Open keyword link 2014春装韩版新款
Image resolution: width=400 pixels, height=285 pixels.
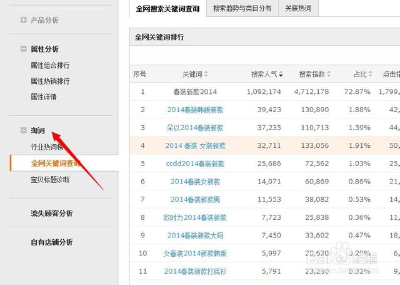[x=195, y=110]
